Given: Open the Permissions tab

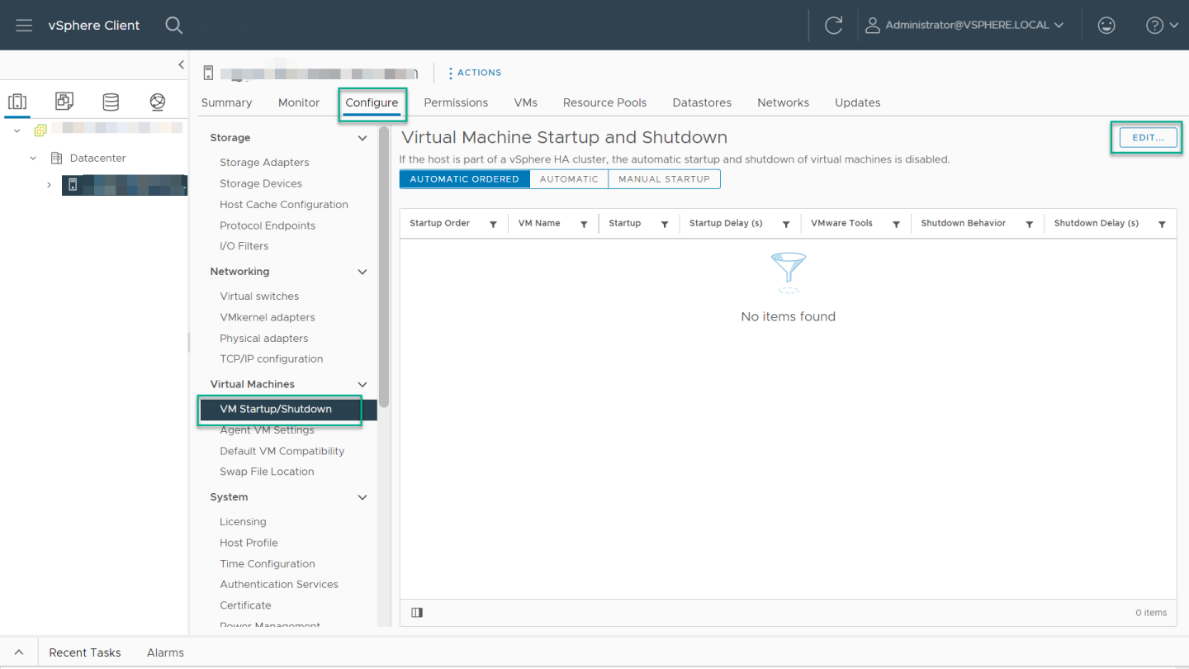Looking at the screenshot, I should pos(456,102).
